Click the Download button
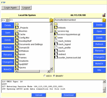This screenshot has width=107, height=98. point(69,95)
